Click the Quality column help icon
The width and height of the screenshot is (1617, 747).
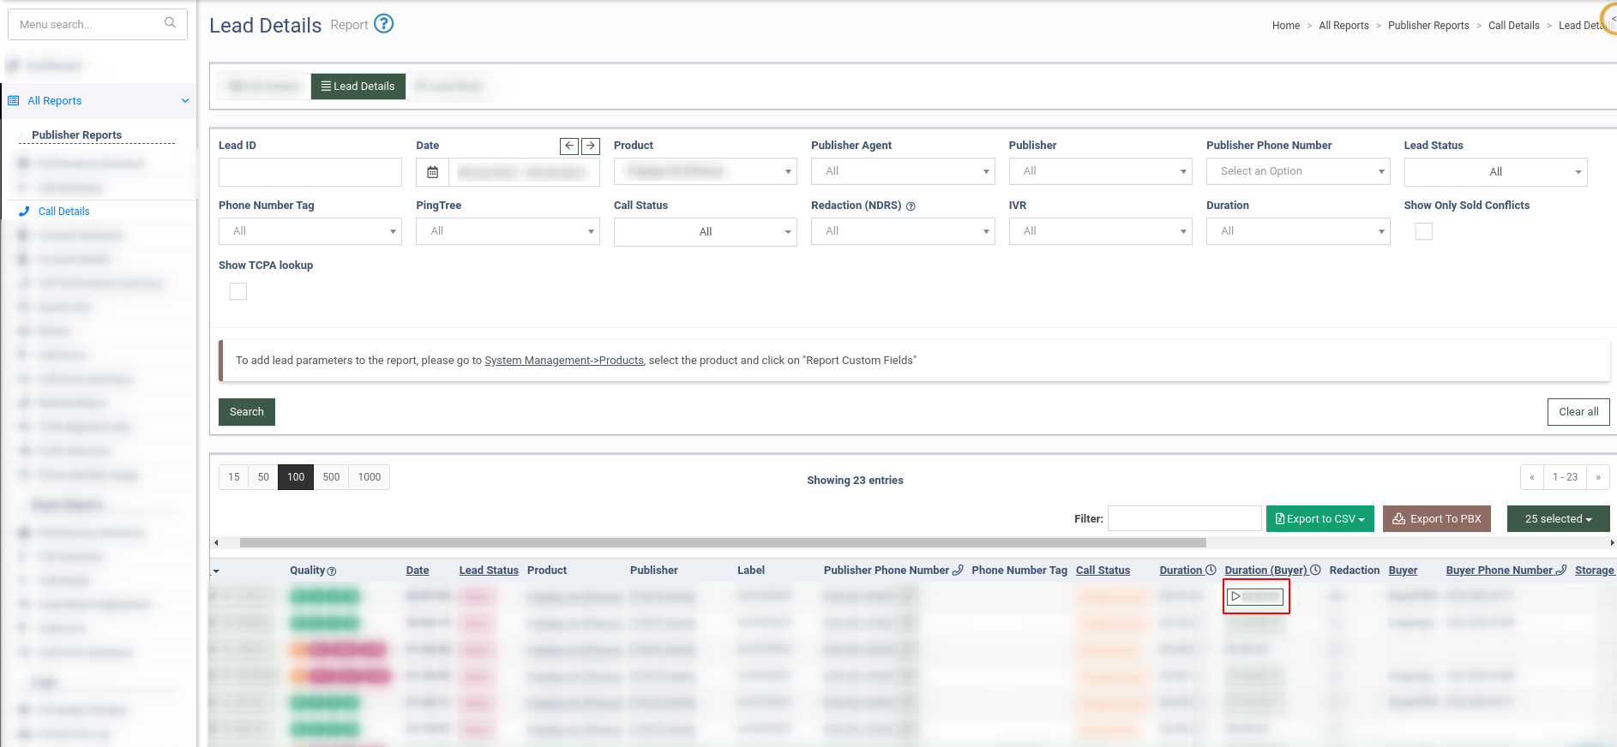(332, 571)
